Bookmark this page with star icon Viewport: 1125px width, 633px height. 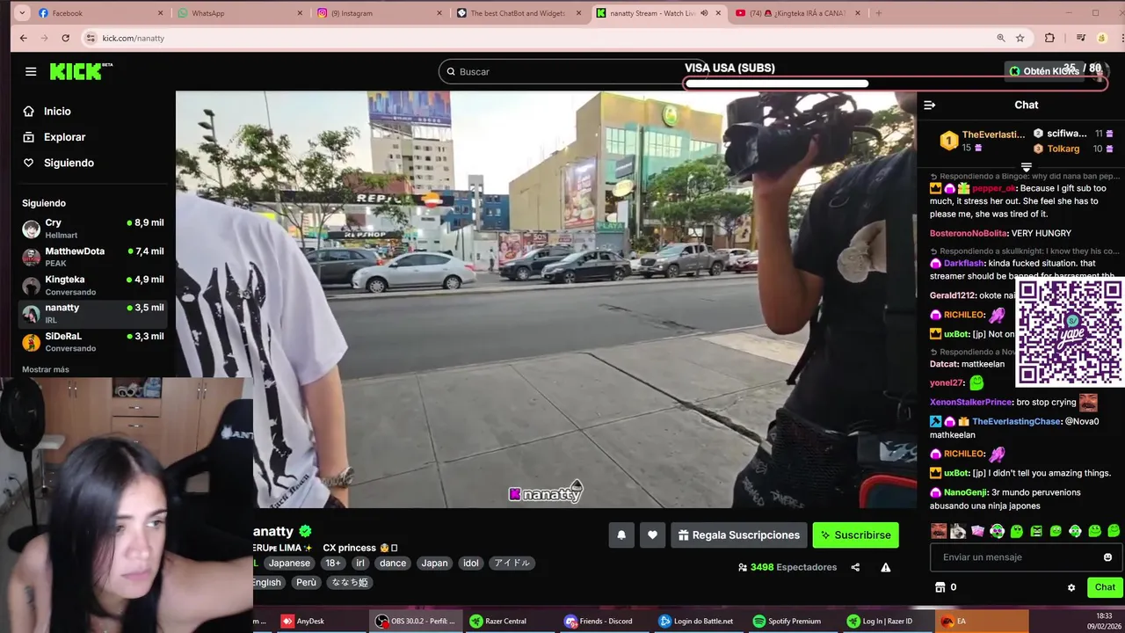click(1020, 38)
